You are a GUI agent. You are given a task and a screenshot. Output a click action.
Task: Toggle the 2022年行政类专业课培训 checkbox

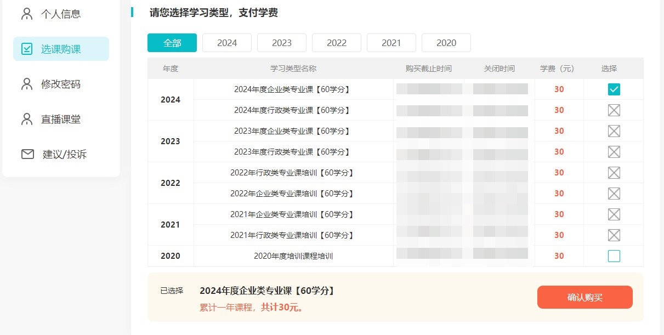point(614,173)
